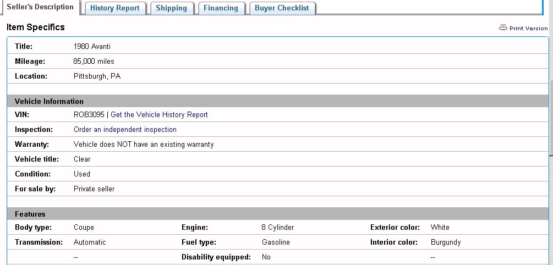
Task: Select the Financing tab
Action: pyautogui.click(x=221, y=8)
